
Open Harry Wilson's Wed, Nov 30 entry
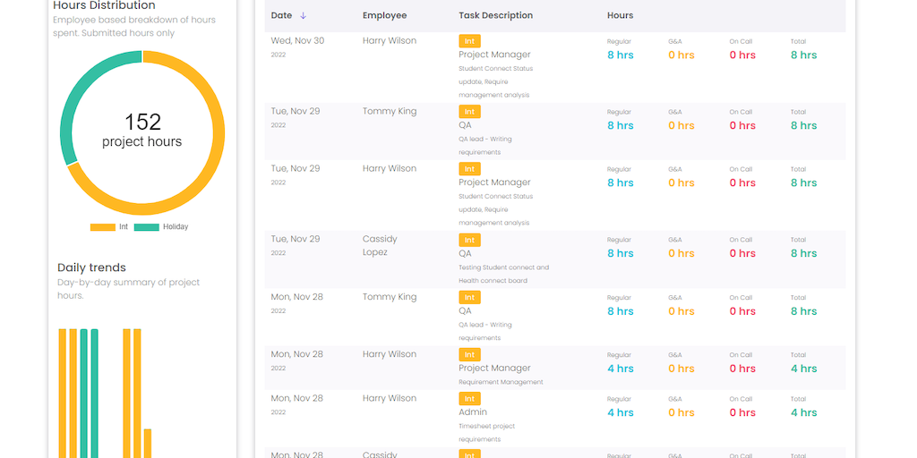pyautogui.click(x=389, y=41)
